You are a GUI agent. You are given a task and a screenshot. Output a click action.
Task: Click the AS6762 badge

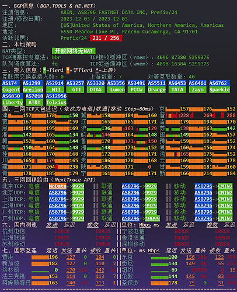pyautogui.click(x=219, y=83)
